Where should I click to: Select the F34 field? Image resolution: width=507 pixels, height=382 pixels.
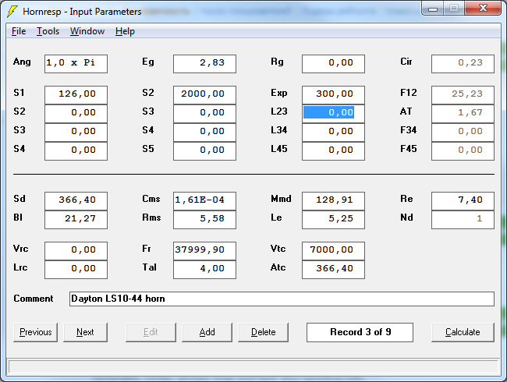463,133
